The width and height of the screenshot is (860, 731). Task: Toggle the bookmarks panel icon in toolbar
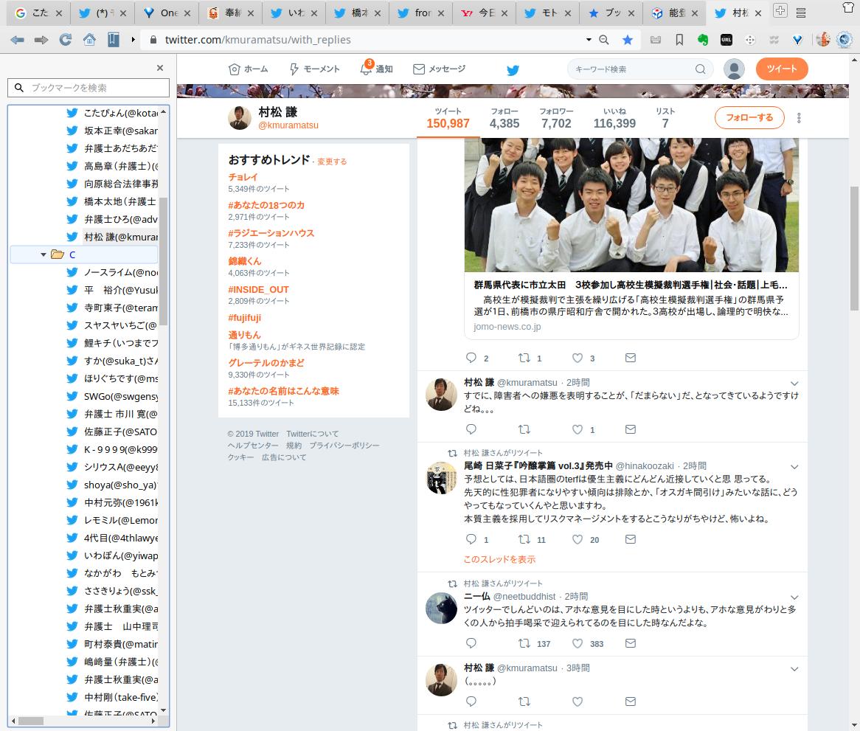pos(114,40)
